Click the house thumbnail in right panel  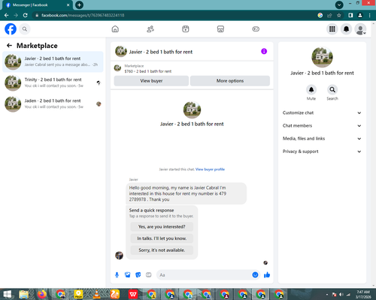tap(322, 57)
